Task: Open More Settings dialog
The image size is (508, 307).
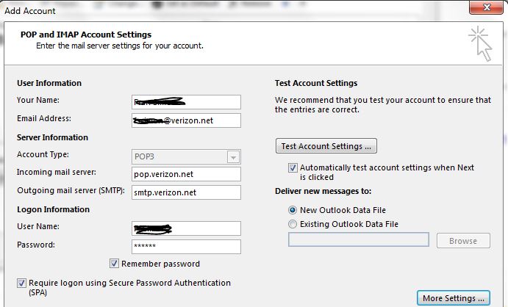Action: (454, 297)
